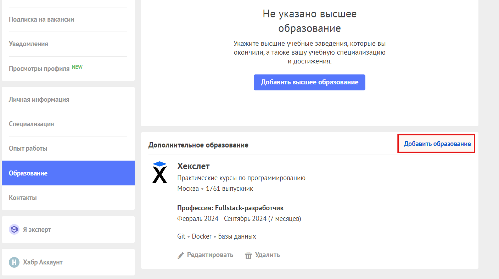Click the pencil icon next to Редактировать

click(181, 255)
